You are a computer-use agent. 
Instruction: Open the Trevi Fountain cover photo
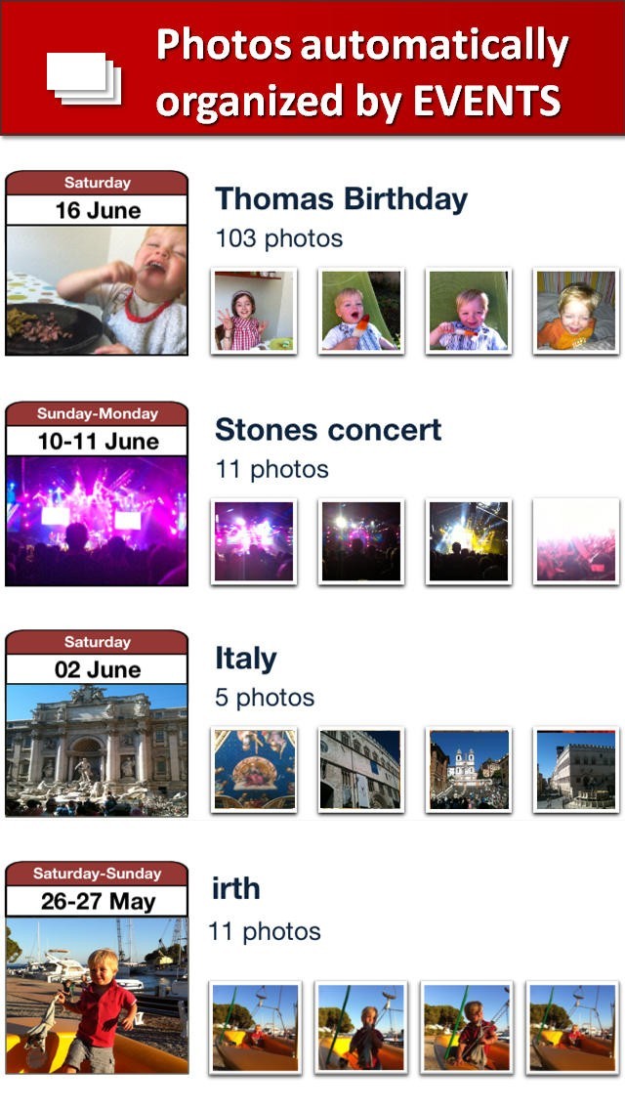click(97, 749)
